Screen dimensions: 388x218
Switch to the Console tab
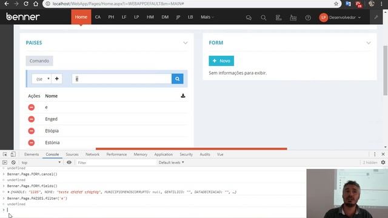pos(52,154)
